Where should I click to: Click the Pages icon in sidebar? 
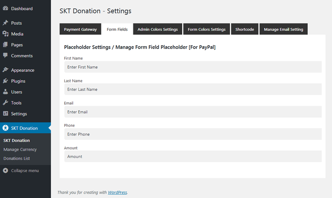click(5, 45)
